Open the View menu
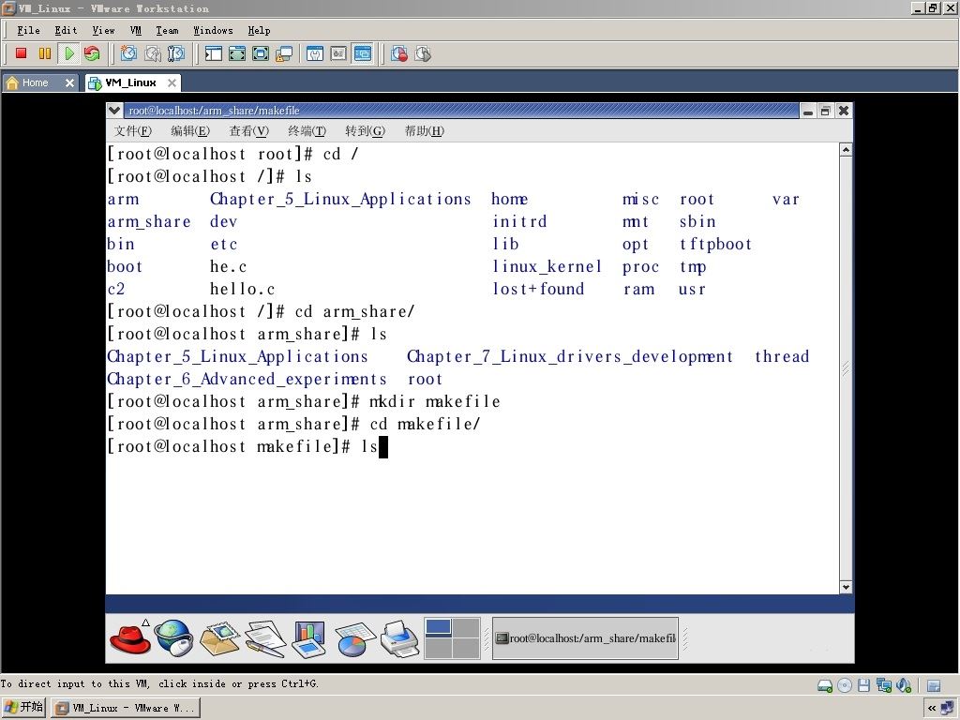 (103, 31)
